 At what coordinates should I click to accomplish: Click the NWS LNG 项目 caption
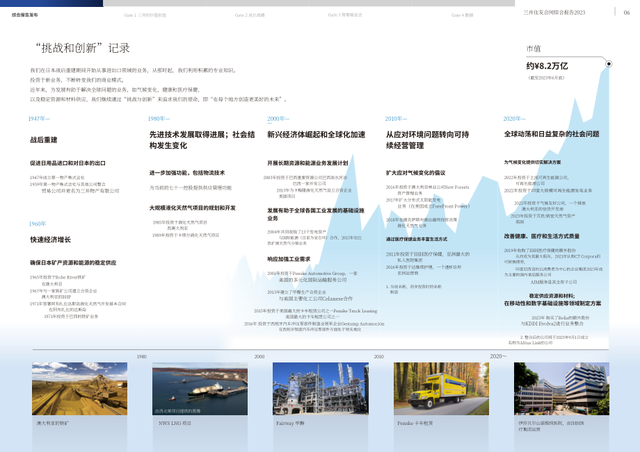pos(175,424)
